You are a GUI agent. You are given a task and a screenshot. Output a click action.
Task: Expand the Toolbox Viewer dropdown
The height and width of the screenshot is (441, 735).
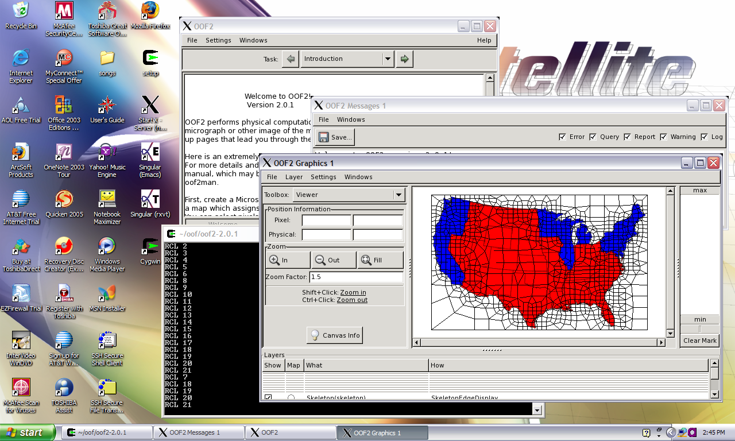pyautogui.click(x=399, y=195)
